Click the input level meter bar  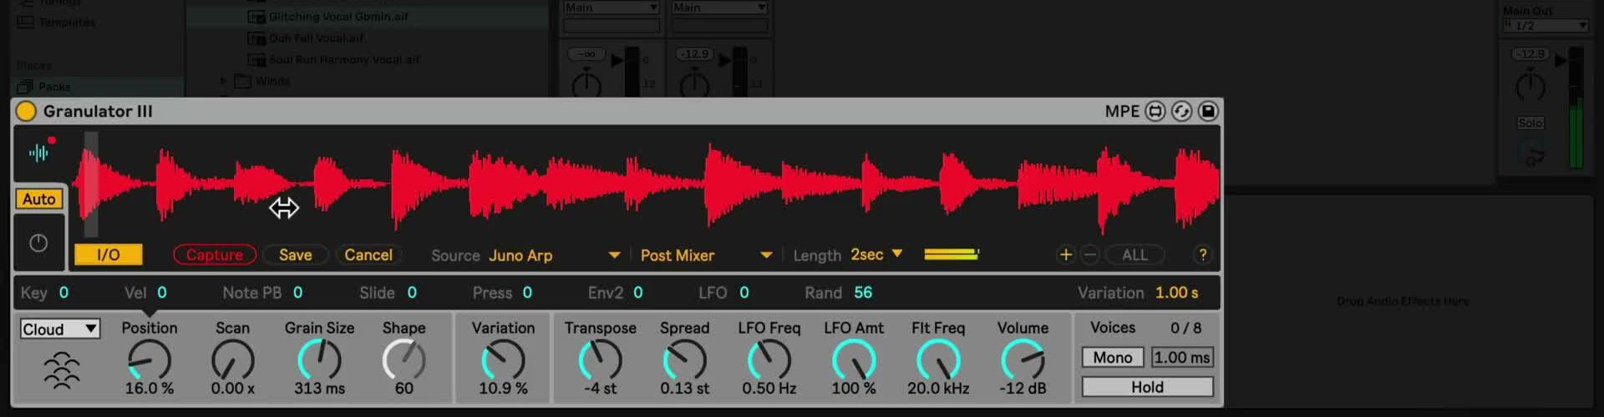(x=952, y=254)
